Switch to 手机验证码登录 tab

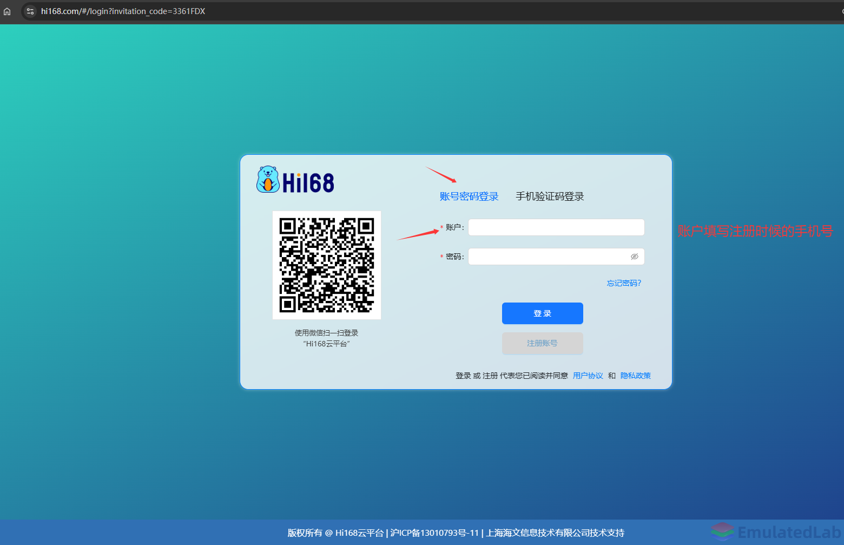click(x=550, y=196)
